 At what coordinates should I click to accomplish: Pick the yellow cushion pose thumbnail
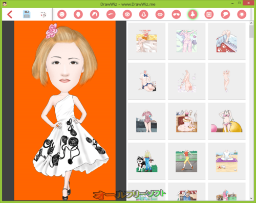(x=146, y=41)
